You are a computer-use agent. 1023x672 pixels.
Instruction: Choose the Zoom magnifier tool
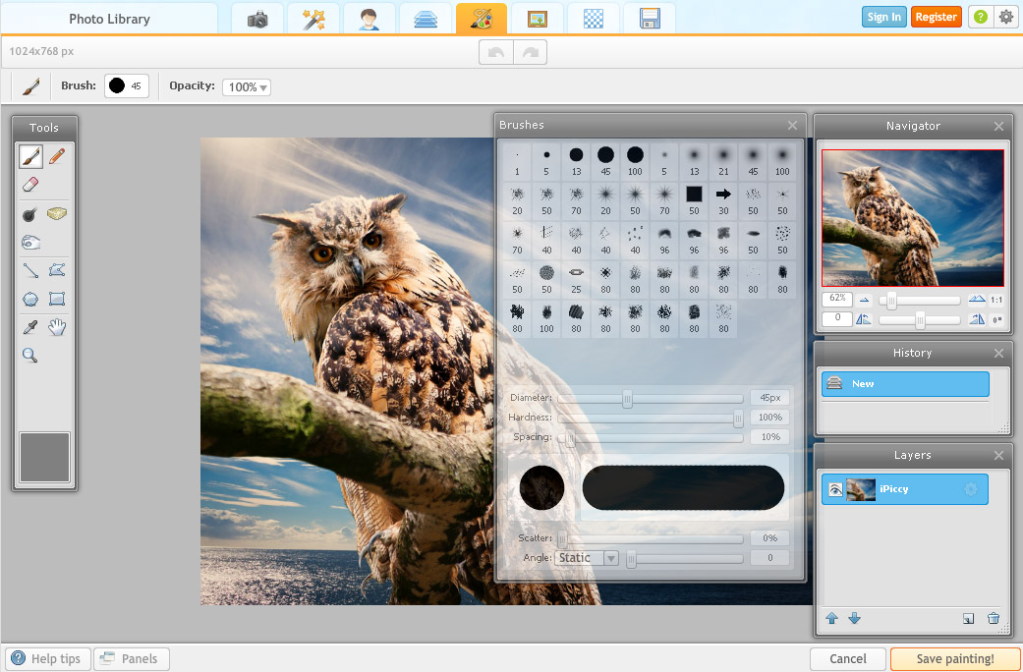[30, 356]
